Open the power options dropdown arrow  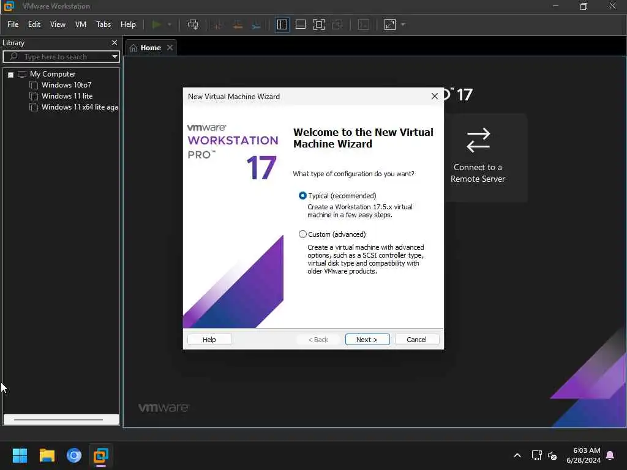pyautogui.click(x=170, y=24)
